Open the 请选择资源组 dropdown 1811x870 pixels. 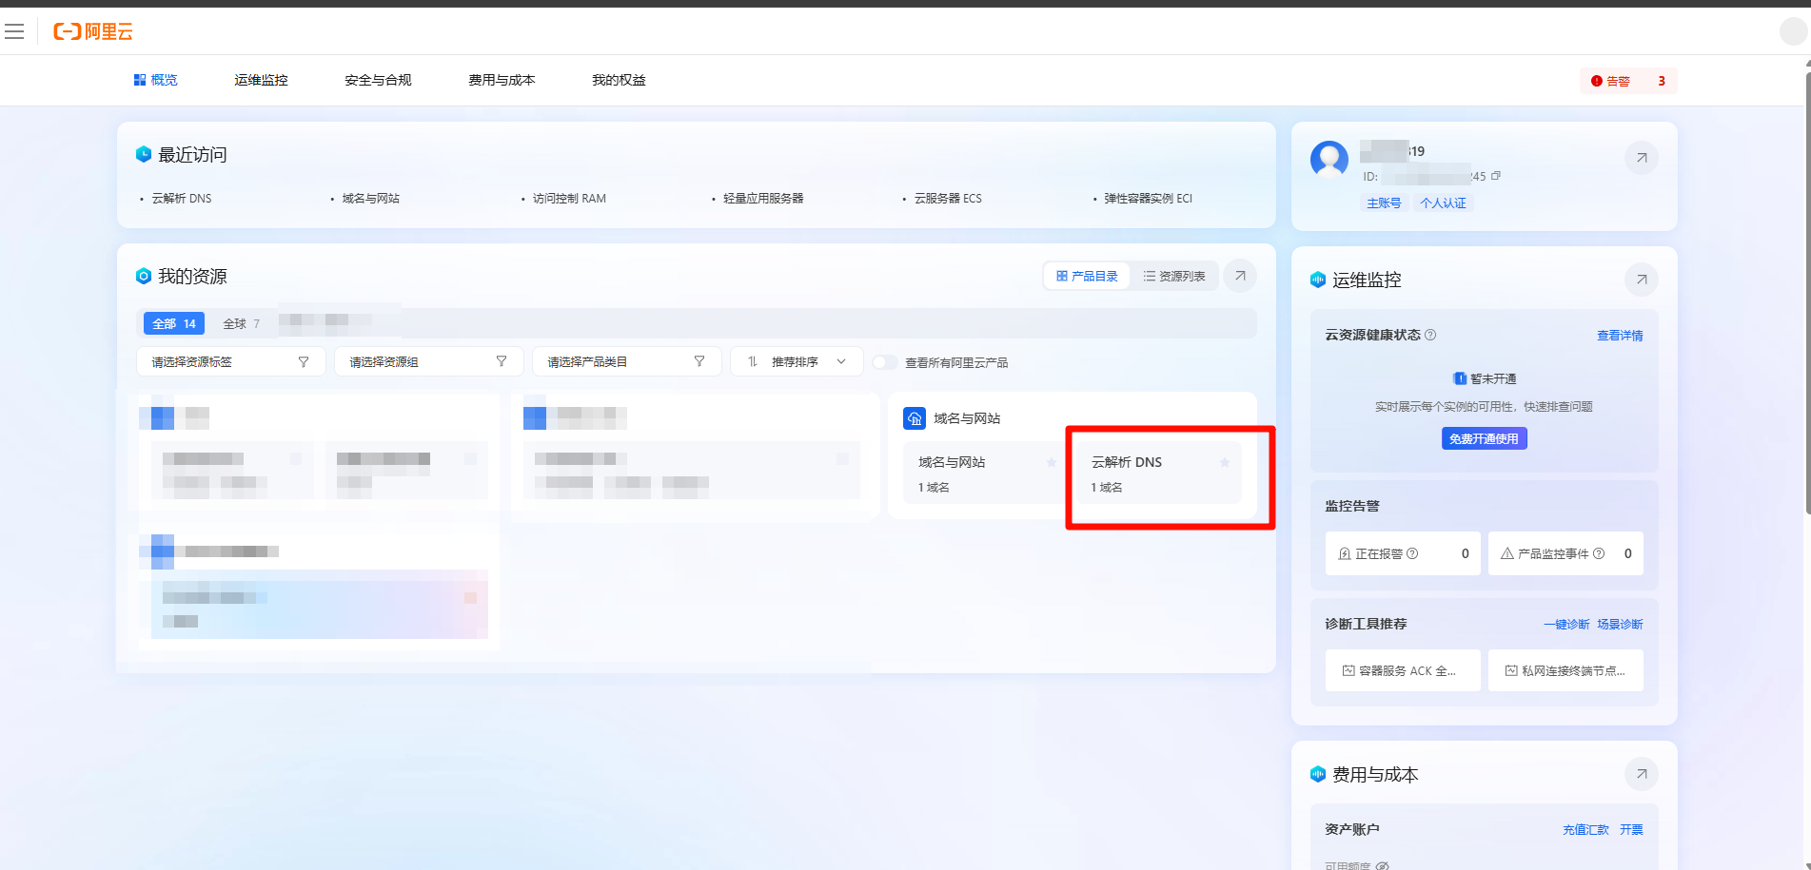pyautogui.click(x=428, y=362)
